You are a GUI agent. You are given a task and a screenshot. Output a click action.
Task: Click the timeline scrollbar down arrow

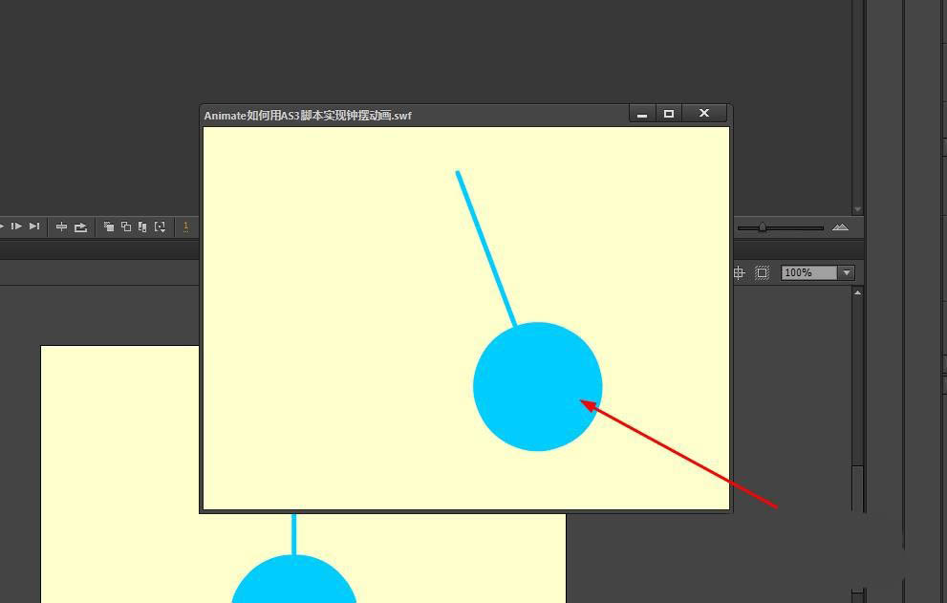857,209
